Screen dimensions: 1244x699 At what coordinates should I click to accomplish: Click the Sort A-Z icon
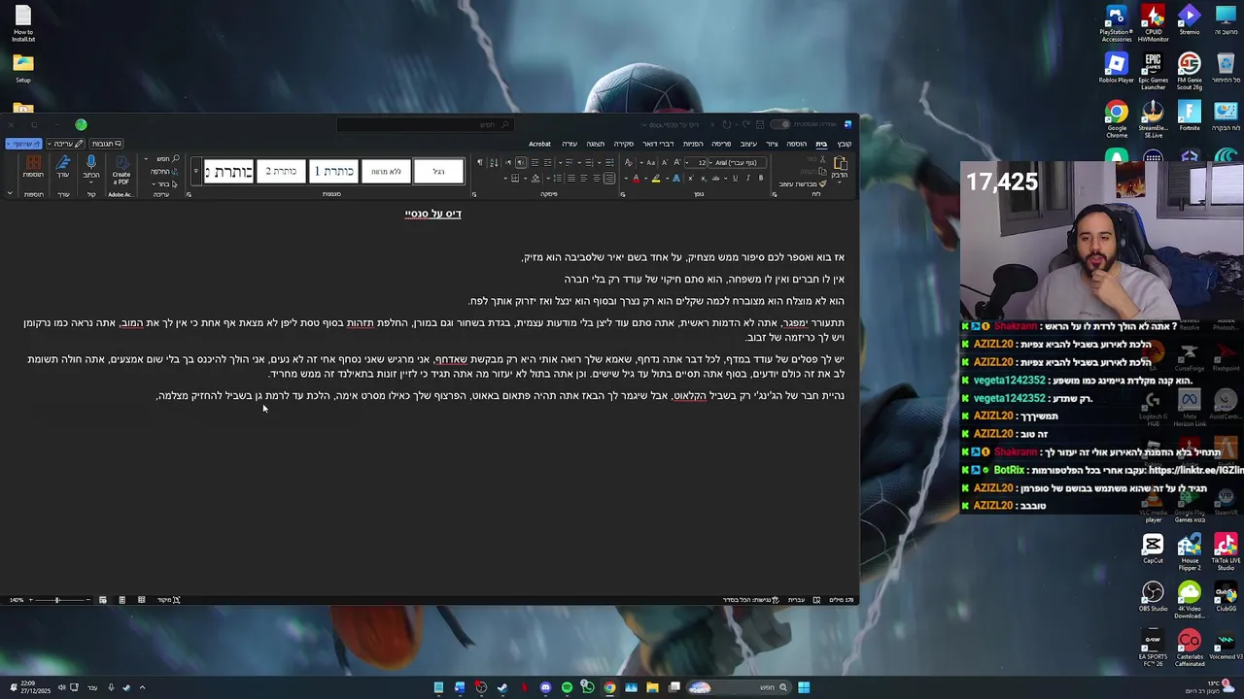pyautogui.click(x=494, y=162)
